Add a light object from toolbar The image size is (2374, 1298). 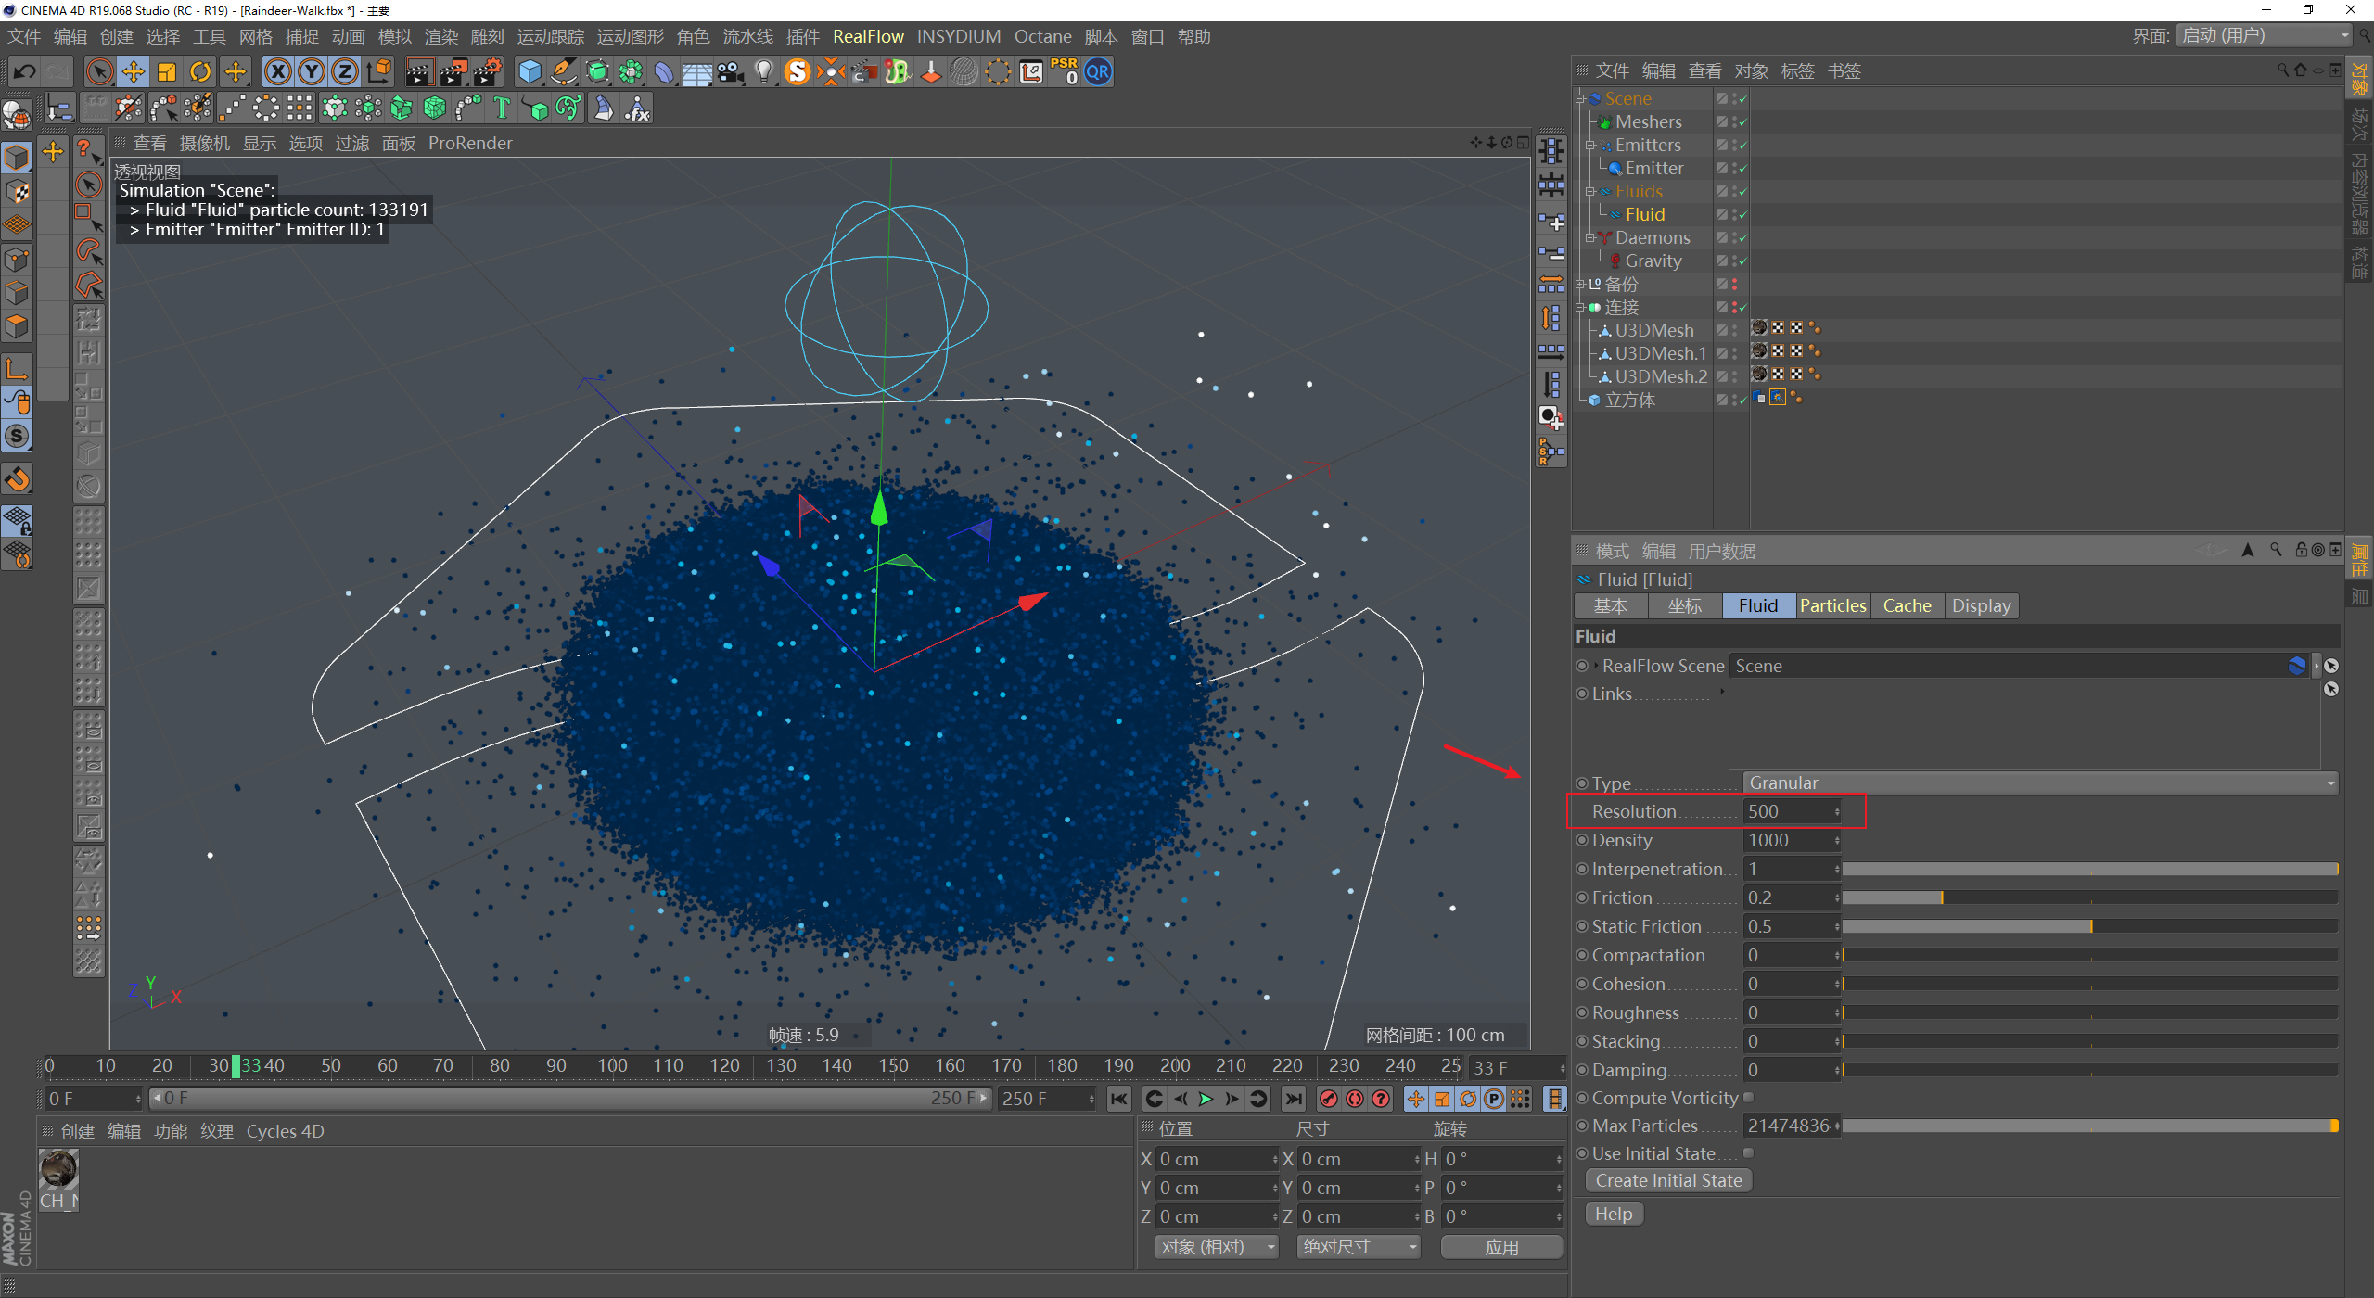click(x=763, y=72)
